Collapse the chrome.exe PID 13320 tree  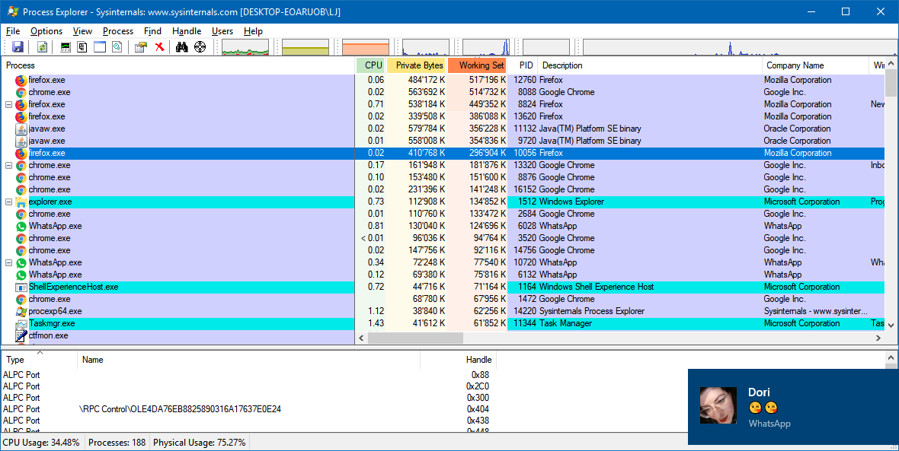pyautogui.click(x=8, y=165)
